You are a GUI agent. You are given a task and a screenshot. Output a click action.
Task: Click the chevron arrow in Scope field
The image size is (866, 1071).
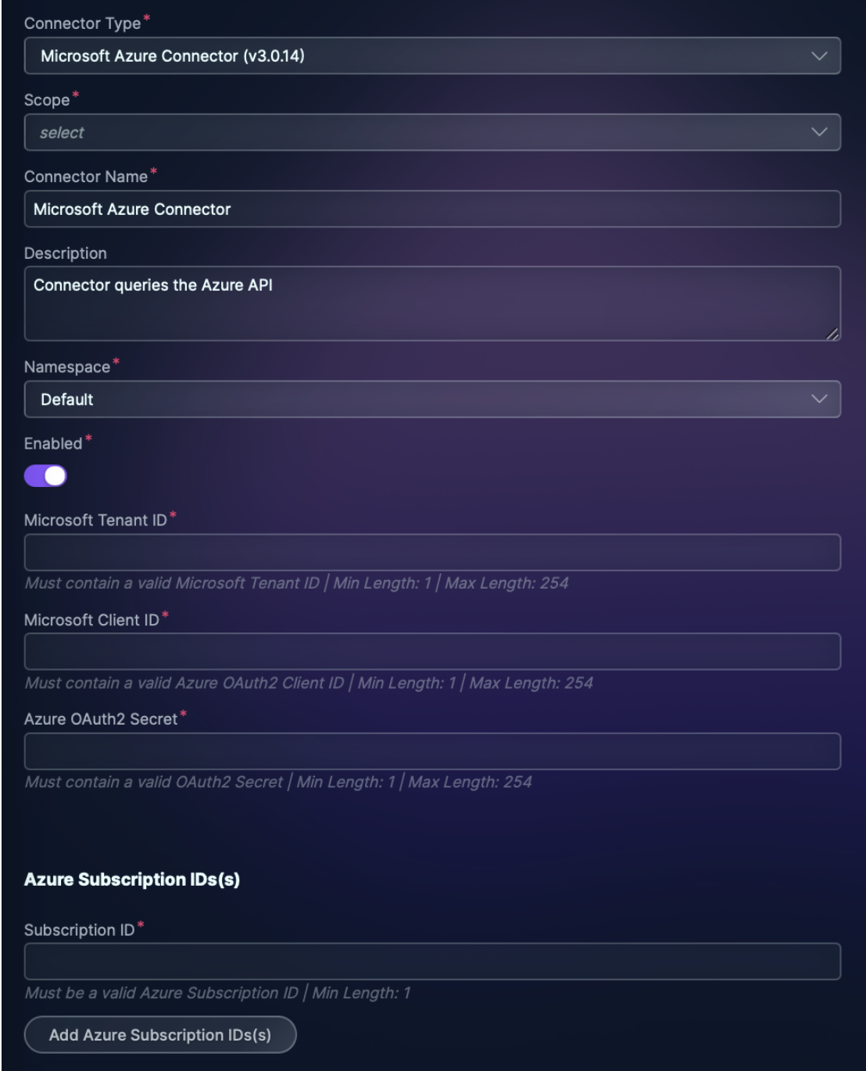click(818, 132)
